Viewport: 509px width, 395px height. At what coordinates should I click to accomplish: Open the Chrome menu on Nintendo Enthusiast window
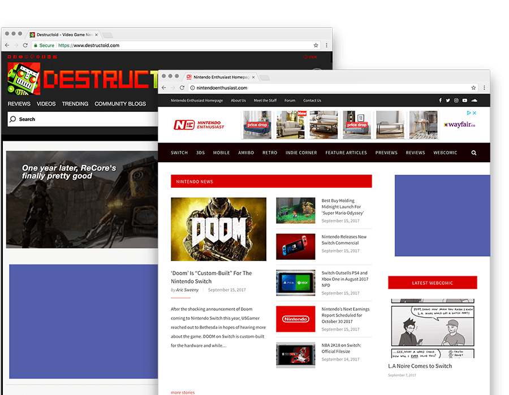pyautogui.click(x=484, y=88)
